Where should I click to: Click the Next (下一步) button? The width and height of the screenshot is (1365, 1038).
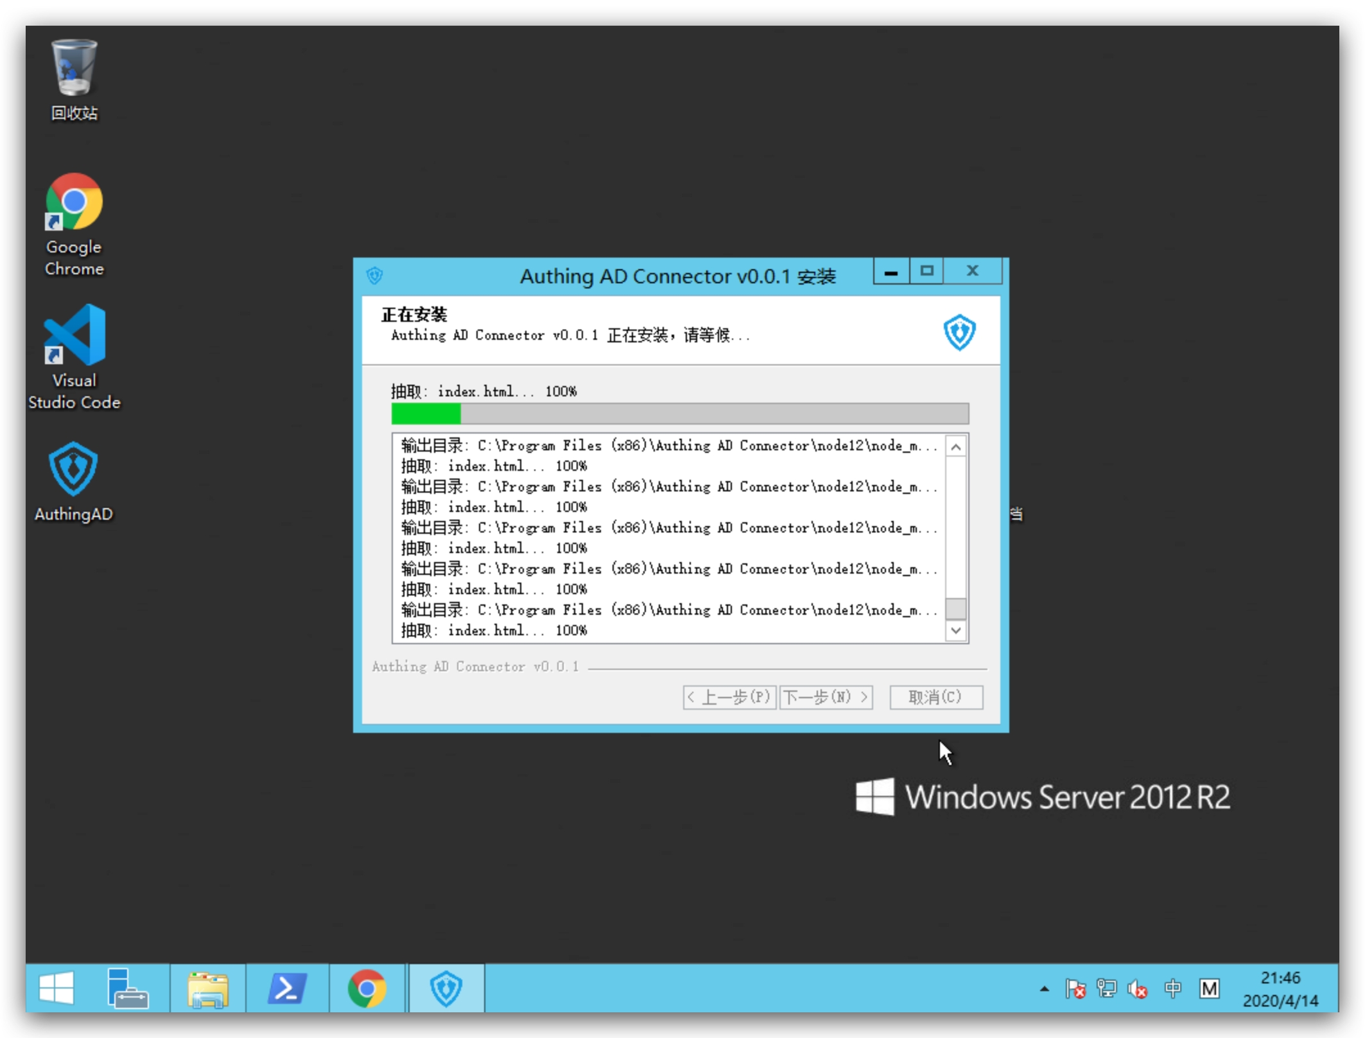826,697
